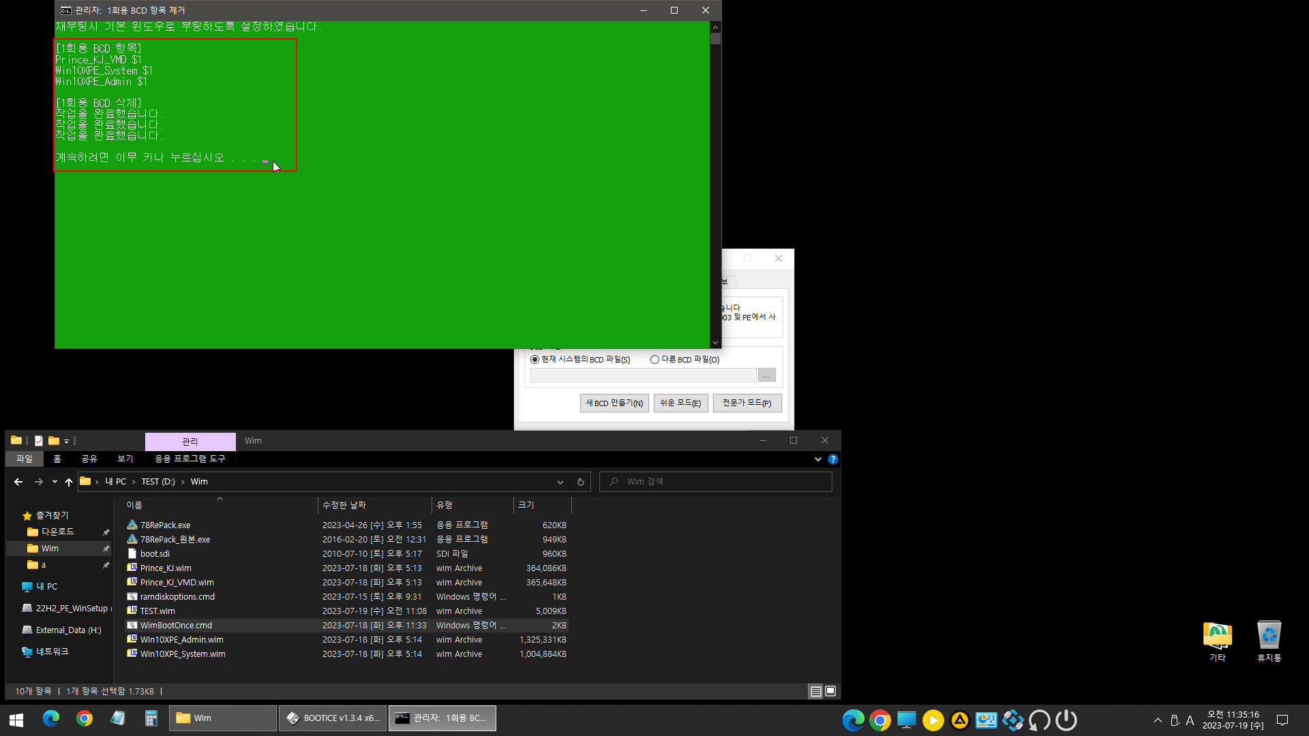Click new folder quick access toolbar icon
This screenshot has width=1309, height=736.
[x=54, y=441]
